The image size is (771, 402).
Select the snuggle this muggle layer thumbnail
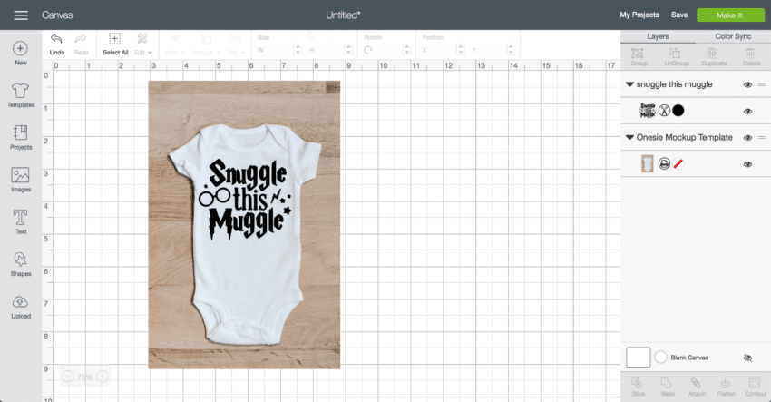[x=647, y=111]
